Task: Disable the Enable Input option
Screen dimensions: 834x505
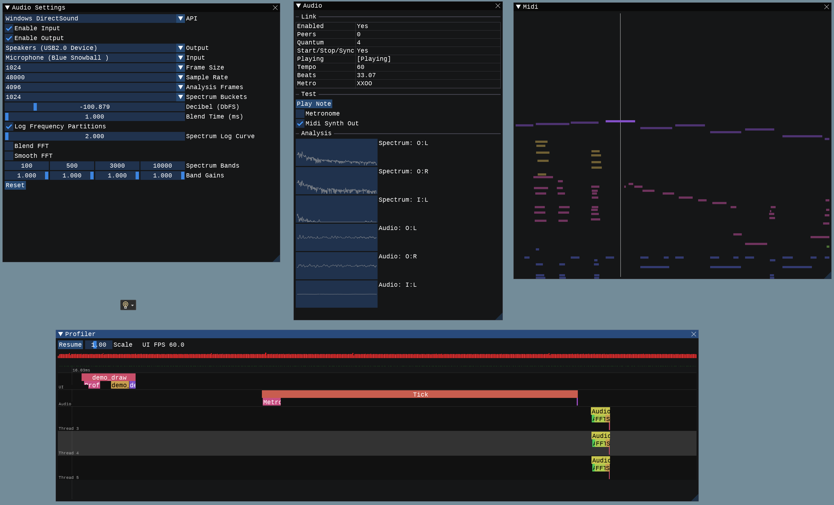Action: 9,28
